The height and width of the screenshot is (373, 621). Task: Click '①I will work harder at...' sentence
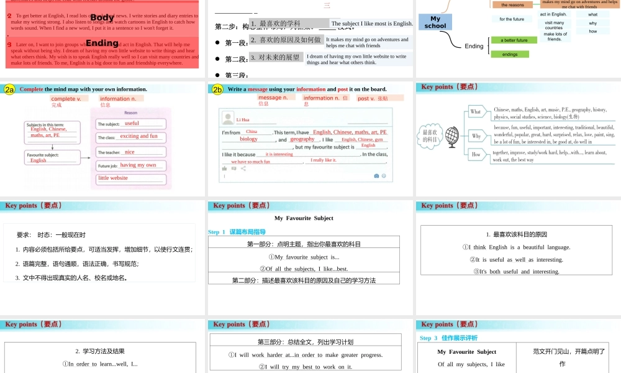click(x=306, y=355)
